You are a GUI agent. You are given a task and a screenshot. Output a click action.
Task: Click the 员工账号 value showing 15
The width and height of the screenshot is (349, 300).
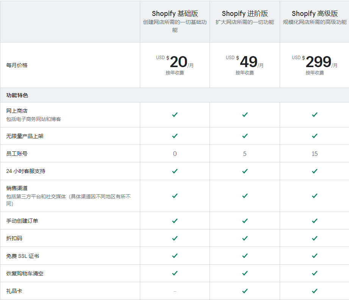coord(315,154)
